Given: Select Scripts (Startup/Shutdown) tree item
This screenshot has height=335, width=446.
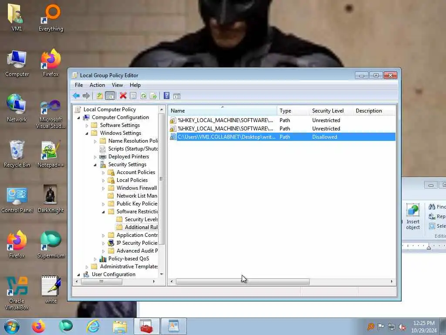Looking at the screenshot, I should pyautogui.click(x=133, y=149).
